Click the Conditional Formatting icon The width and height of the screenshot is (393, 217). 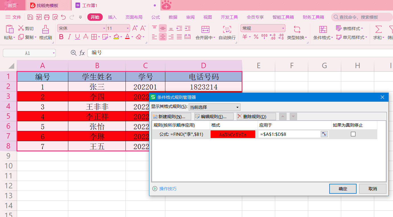click(x=323, y=29)
